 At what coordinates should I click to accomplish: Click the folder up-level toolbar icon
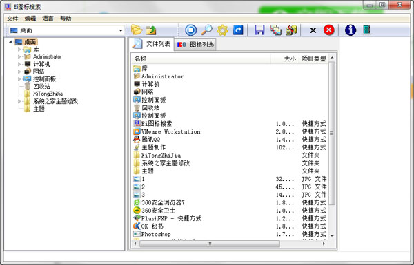150,30
